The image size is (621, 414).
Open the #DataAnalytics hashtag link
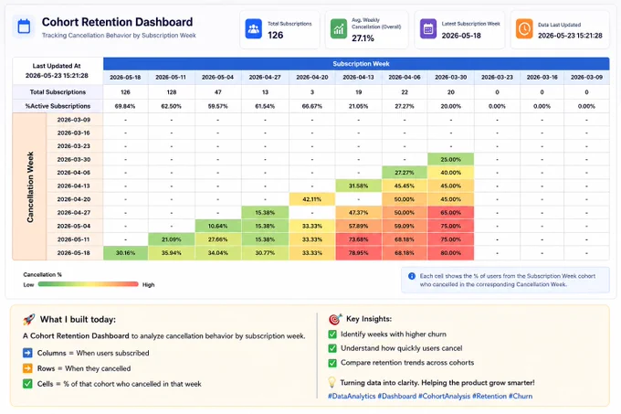click(352, 396)
